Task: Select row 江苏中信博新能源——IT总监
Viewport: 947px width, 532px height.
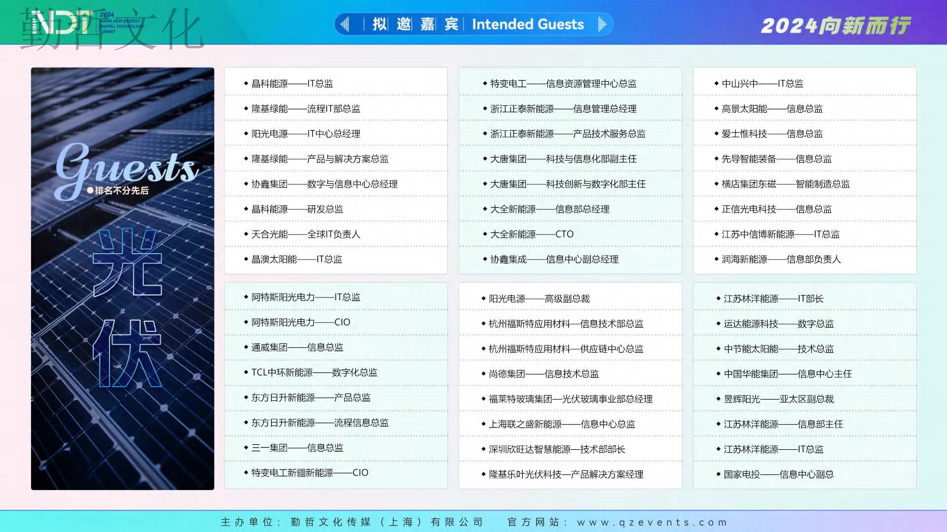Action: (x=805, y=234)
